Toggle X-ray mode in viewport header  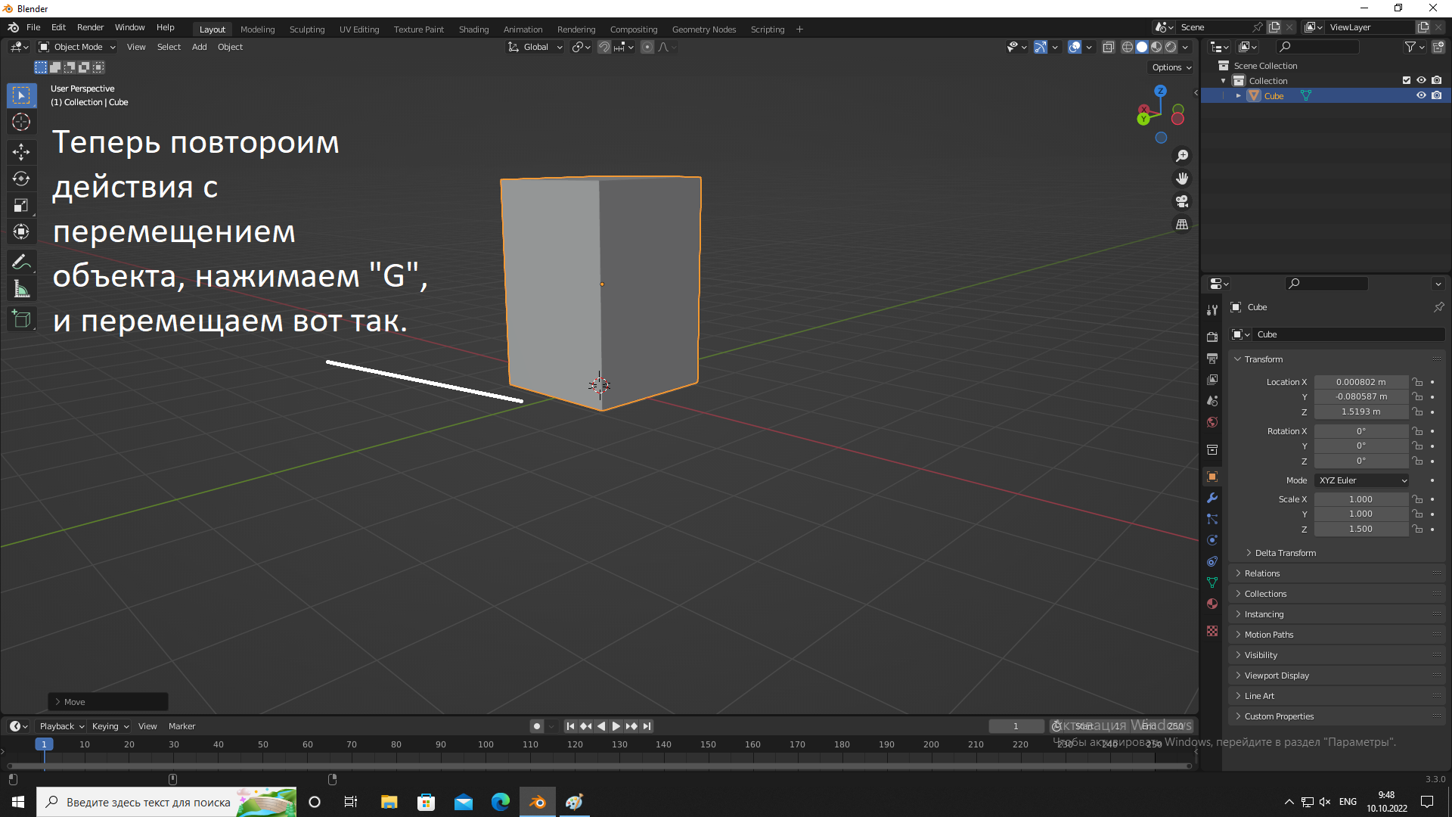(x=1108, y=47)
